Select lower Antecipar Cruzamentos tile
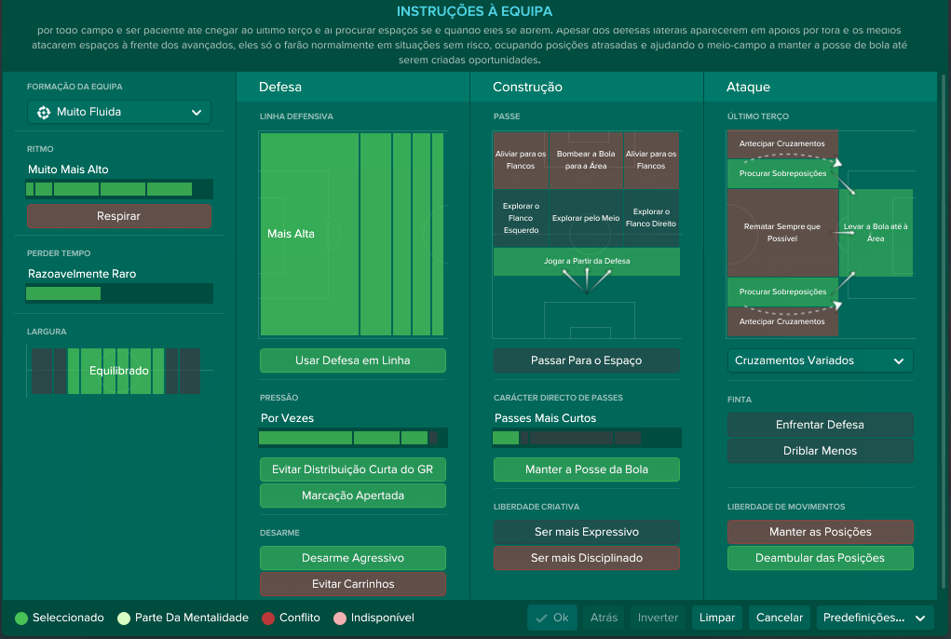951x639 pixels. [782, 322]
